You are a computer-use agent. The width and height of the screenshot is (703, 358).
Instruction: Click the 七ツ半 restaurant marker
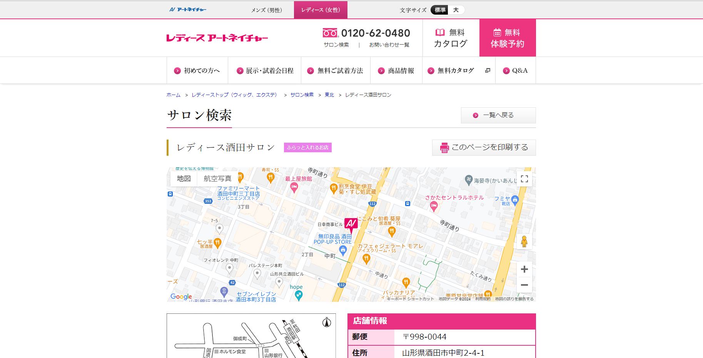click(218, 243)
